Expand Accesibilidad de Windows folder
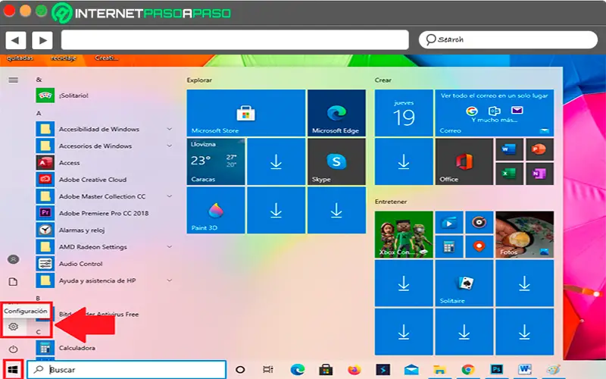 [169, 129]
